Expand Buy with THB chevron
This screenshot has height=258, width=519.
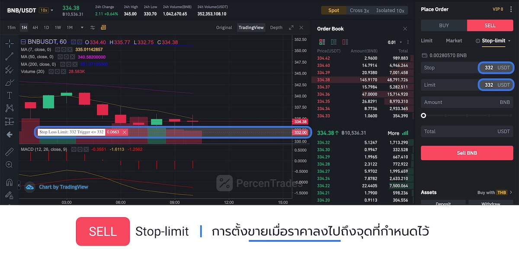coord(511,192)
